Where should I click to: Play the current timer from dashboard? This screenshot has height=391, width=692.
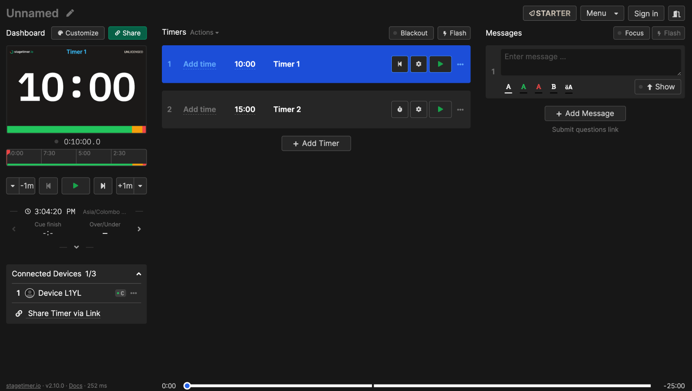point(76,186)
